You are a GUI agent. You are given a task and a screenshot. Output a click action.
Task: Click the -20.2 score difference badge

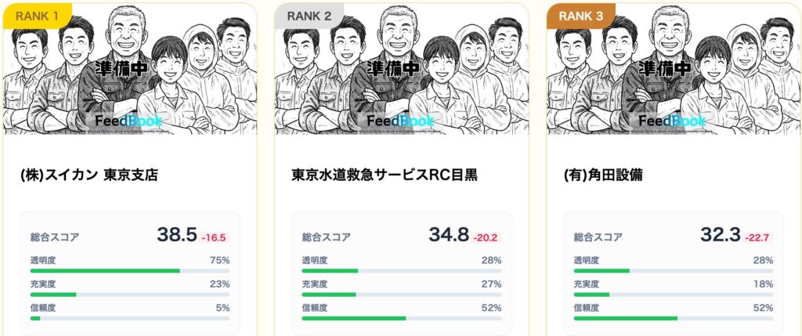click(x=486, y=237)
